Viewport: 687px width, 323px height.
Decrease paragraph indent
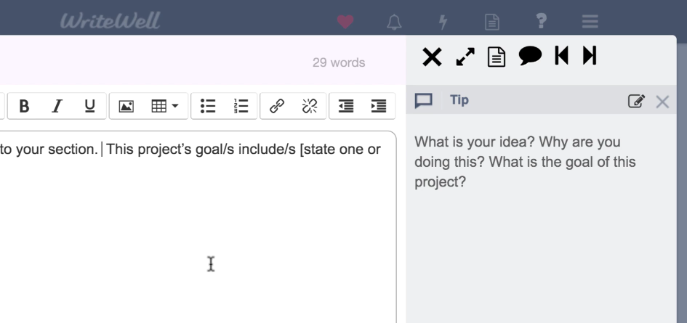345,106
